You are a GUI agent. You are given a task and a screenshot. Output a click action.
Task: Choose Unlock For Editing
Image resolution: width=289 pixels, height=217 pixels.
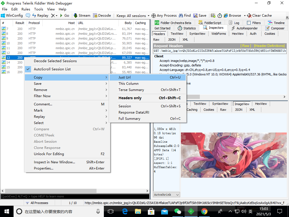[x=67, y=154]
